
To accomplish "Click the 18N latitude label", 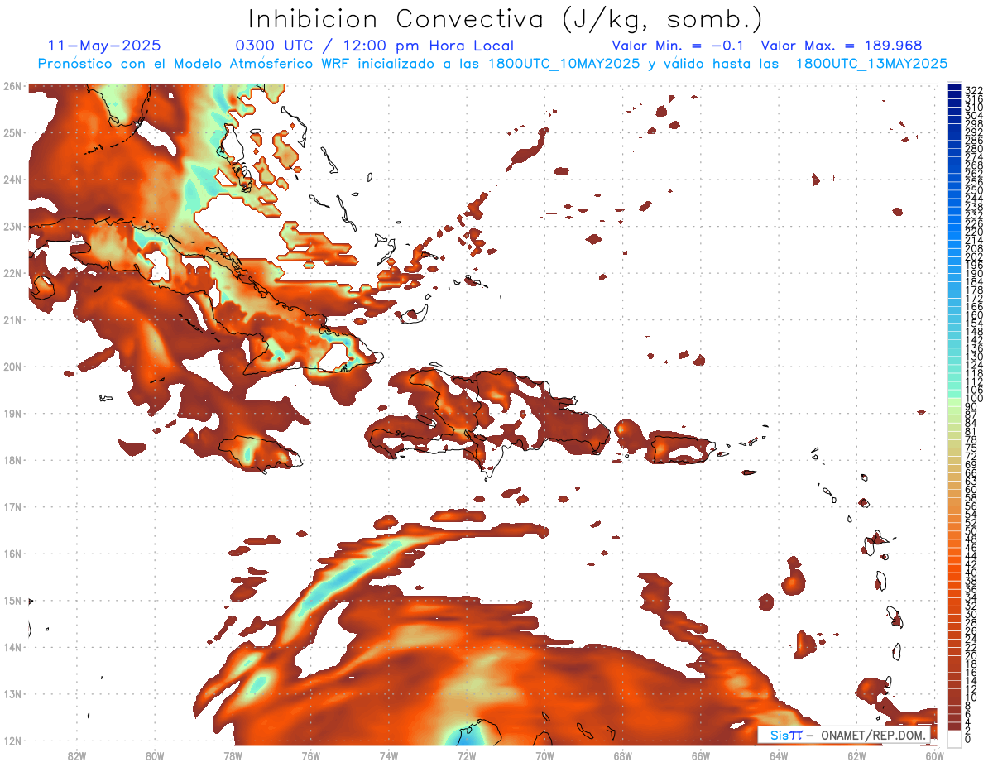I will pos(12,460).
